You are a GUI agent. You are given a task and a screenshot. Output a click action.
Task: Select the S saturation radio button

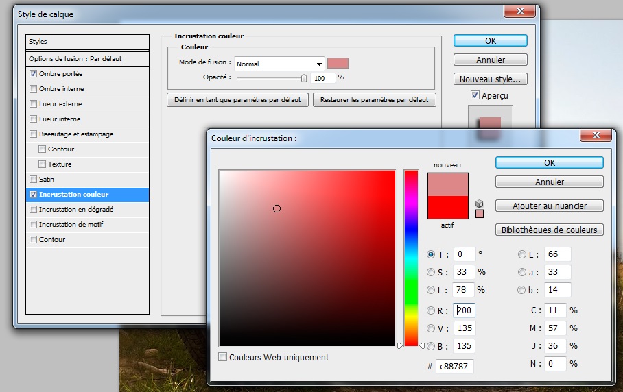[431, 272]
